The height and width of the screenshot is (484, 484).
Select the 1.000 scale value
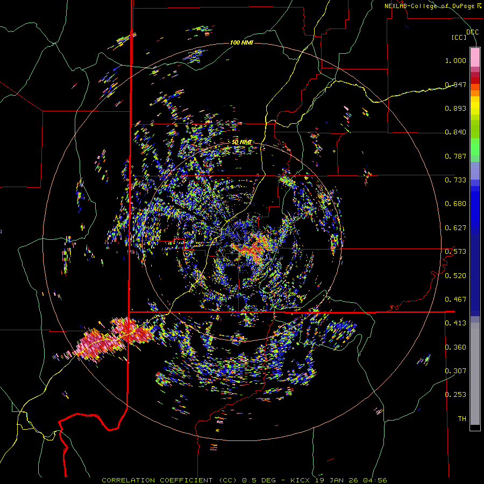click(x=455, y=60)
